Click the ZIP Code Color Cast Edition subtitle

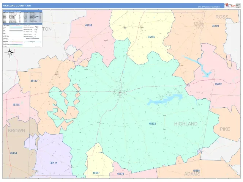pos(209,7)
